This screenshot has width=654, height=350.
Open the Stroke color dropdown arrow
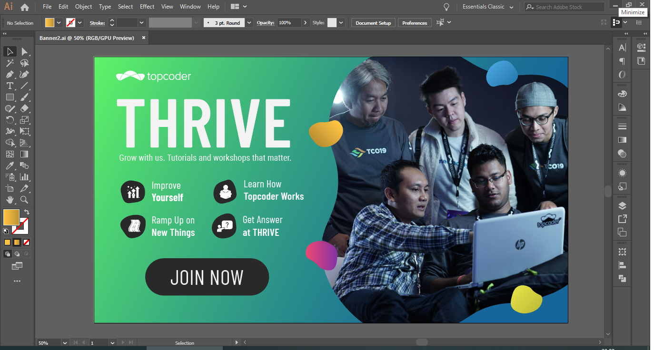click(x=79, y=23)
